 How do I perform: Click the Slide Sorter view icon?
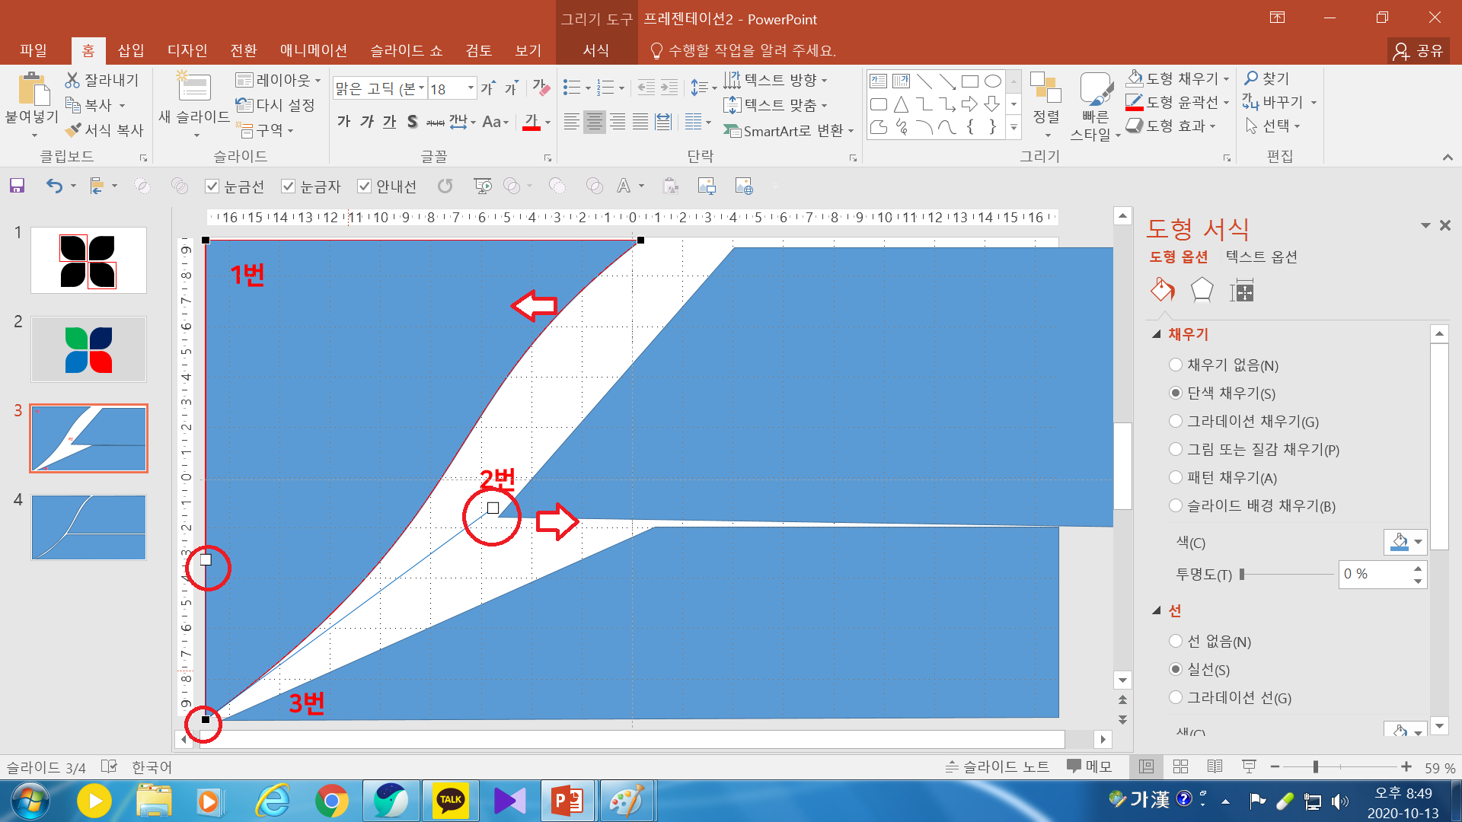(x=1180, y=766)
